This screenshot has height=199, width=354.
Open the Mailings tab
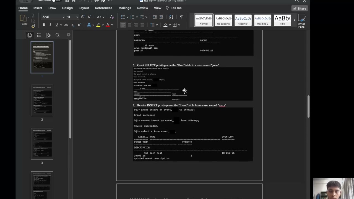(125, 8)
